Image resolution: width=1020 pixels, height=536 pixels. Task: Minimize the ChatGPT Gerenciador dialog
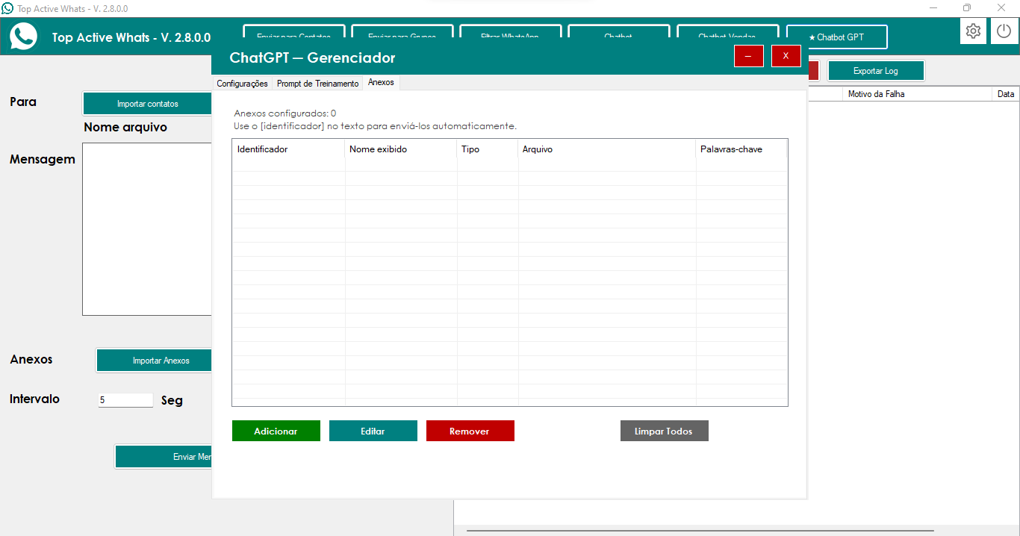[748, 56]
